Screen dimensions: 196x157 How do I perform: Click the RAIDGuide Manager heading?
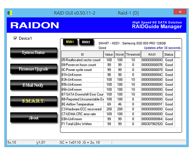(157, 26)
